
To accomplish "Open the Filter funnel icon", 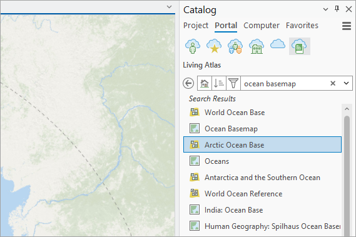I will (233, 83).
